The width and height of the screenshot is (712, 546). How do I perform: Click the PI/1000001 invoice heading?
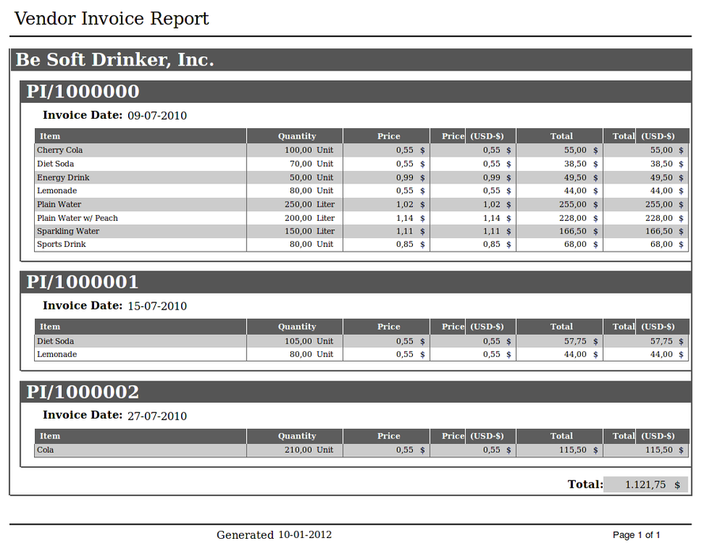[x=83, y=282]
